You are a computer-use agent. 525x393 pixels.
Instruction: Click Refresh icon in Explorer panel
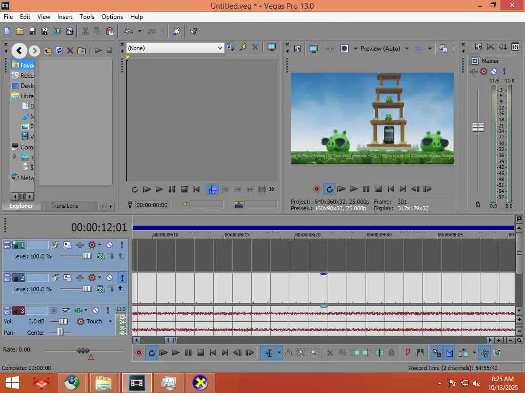click(x=59, y=51)
